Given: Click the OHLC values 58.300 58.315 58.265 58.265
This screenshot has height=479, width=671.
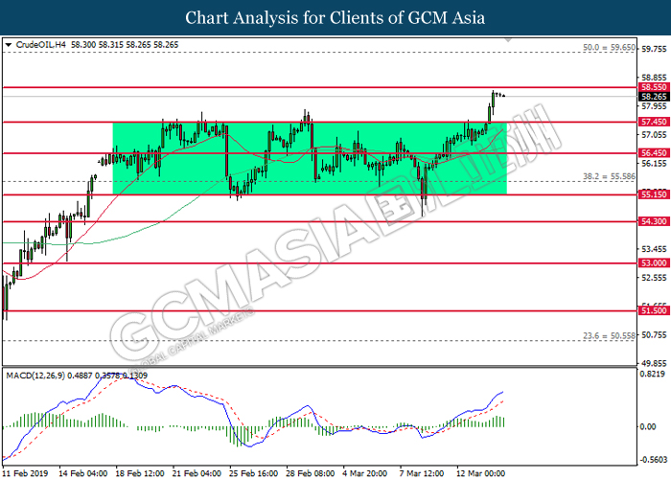Looking at the screenshot, I should click(125, 45).
